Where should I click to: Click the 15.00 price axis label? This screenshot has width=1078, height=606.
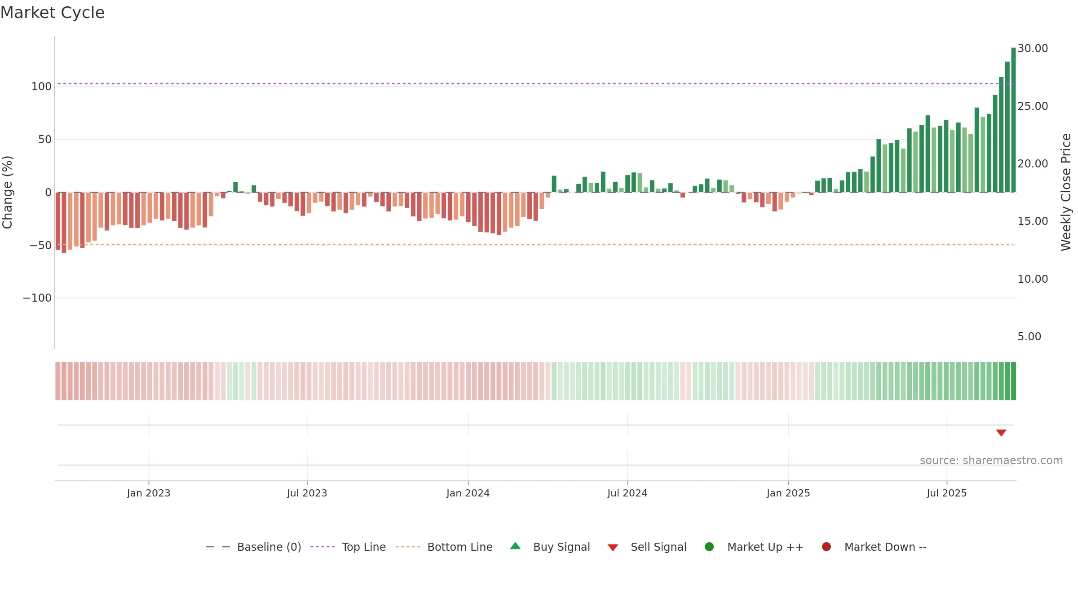[x=1033, y=221]
